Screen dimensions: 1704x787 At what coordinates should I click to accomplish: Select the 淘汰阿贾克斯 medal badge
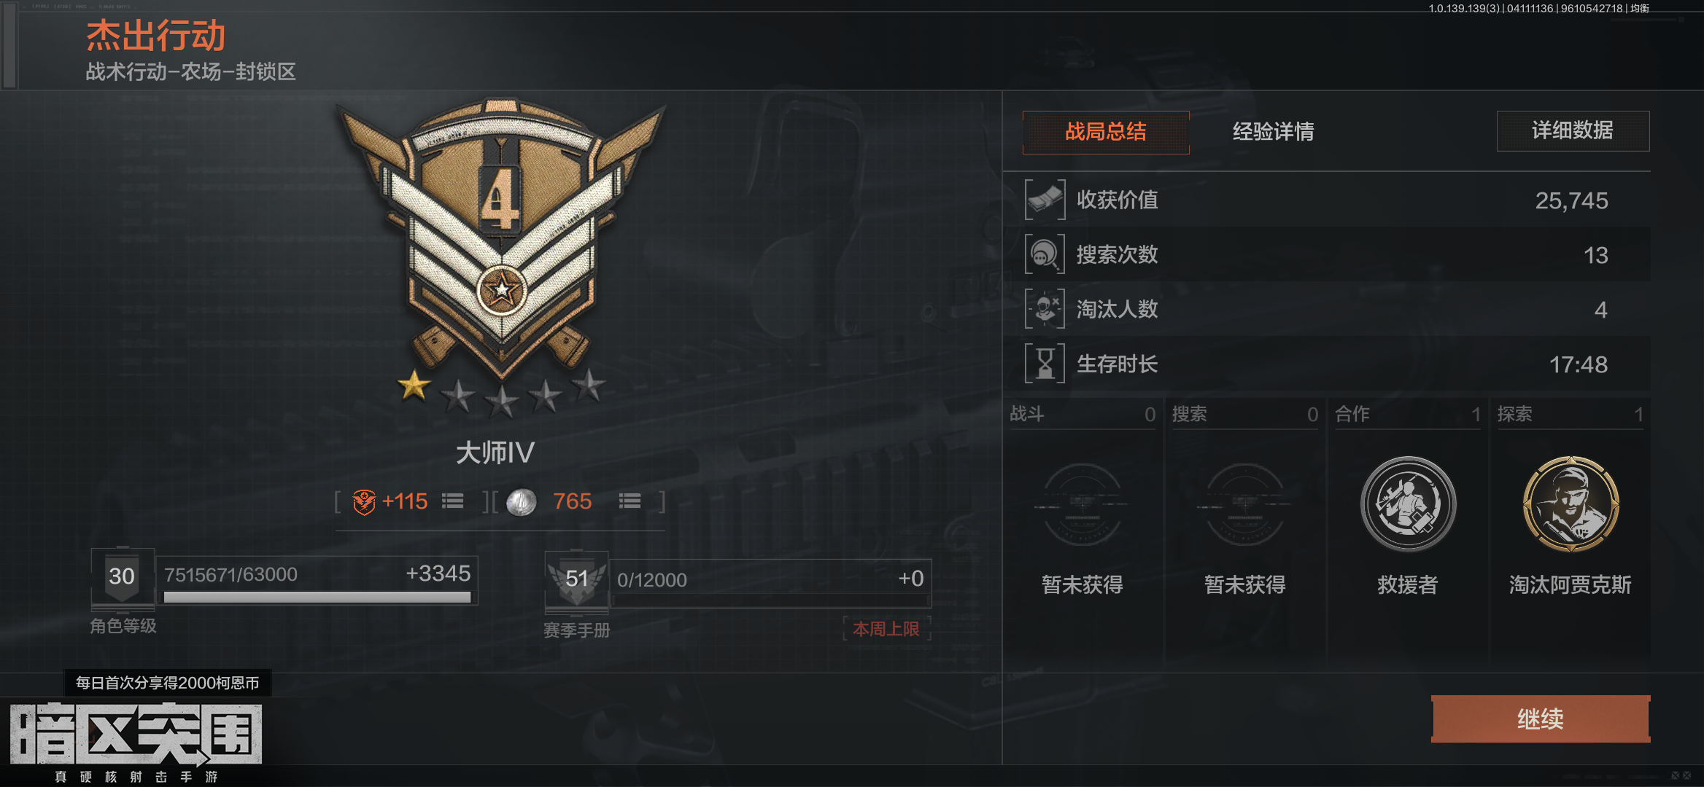tap(1571, 504)
